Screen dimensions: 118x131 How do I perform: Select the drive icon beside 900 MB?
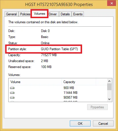(x=12, y=88)
